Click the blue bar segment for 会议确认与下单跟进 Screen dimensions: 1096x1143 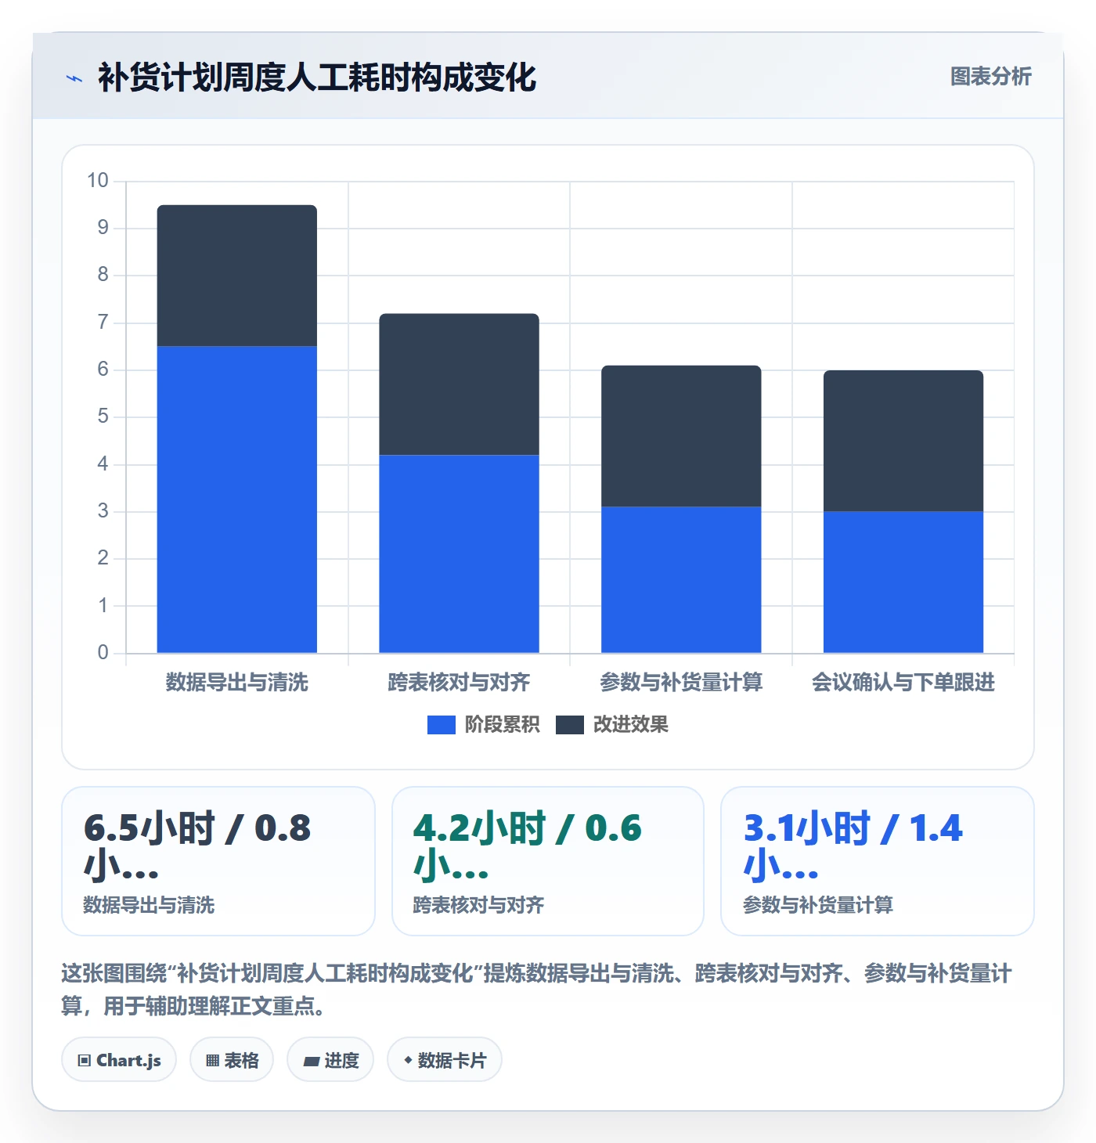(903, 582)
